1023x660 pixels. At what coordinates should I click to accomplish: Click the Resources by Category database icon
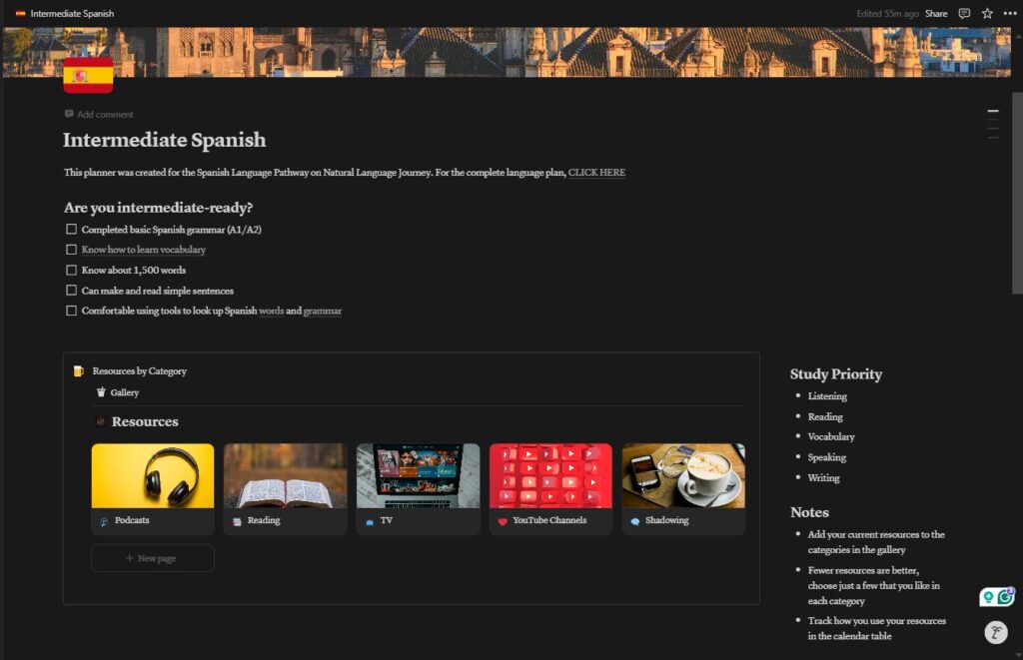click(78, 370)
